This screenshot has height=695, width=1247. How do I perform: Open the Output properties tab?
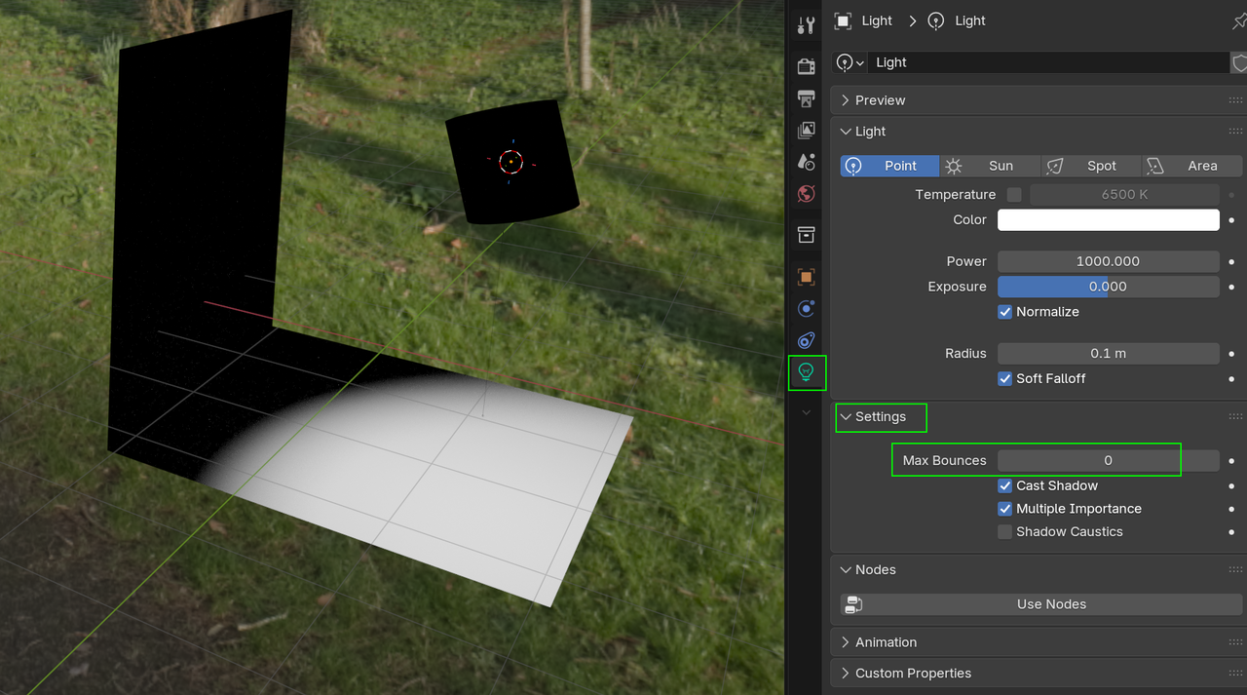pos(806,98)
